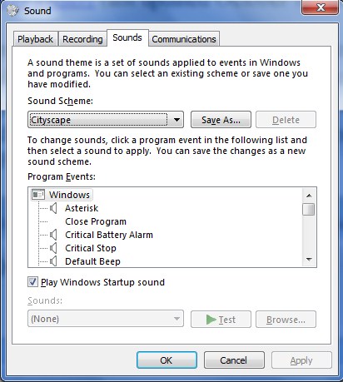Open the Communications tab
343x382 pixels.
[x=184, y=39]
